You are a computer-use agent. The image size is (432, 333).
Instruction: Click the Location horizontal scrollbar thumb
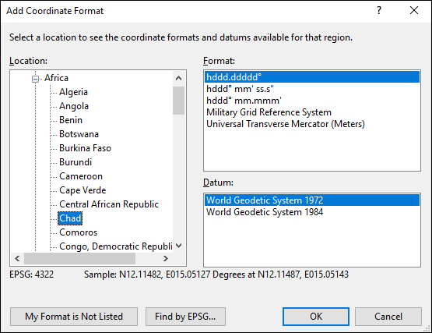click(80, 258)
